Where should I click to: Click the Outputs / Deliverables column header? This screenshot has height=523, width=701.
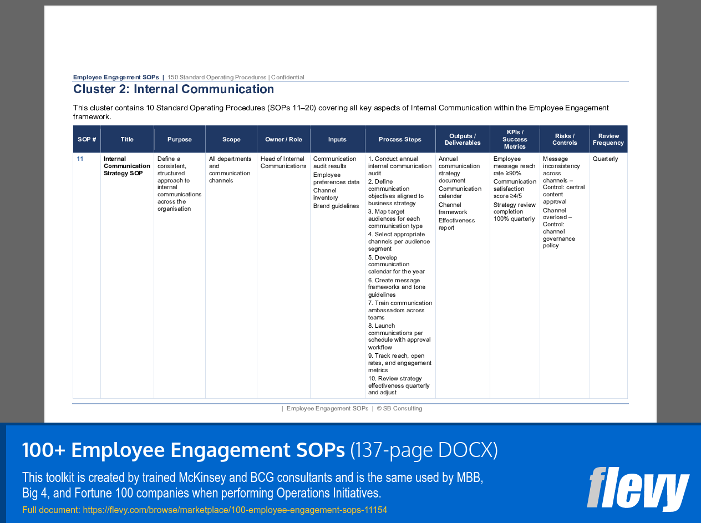[463, 139]
